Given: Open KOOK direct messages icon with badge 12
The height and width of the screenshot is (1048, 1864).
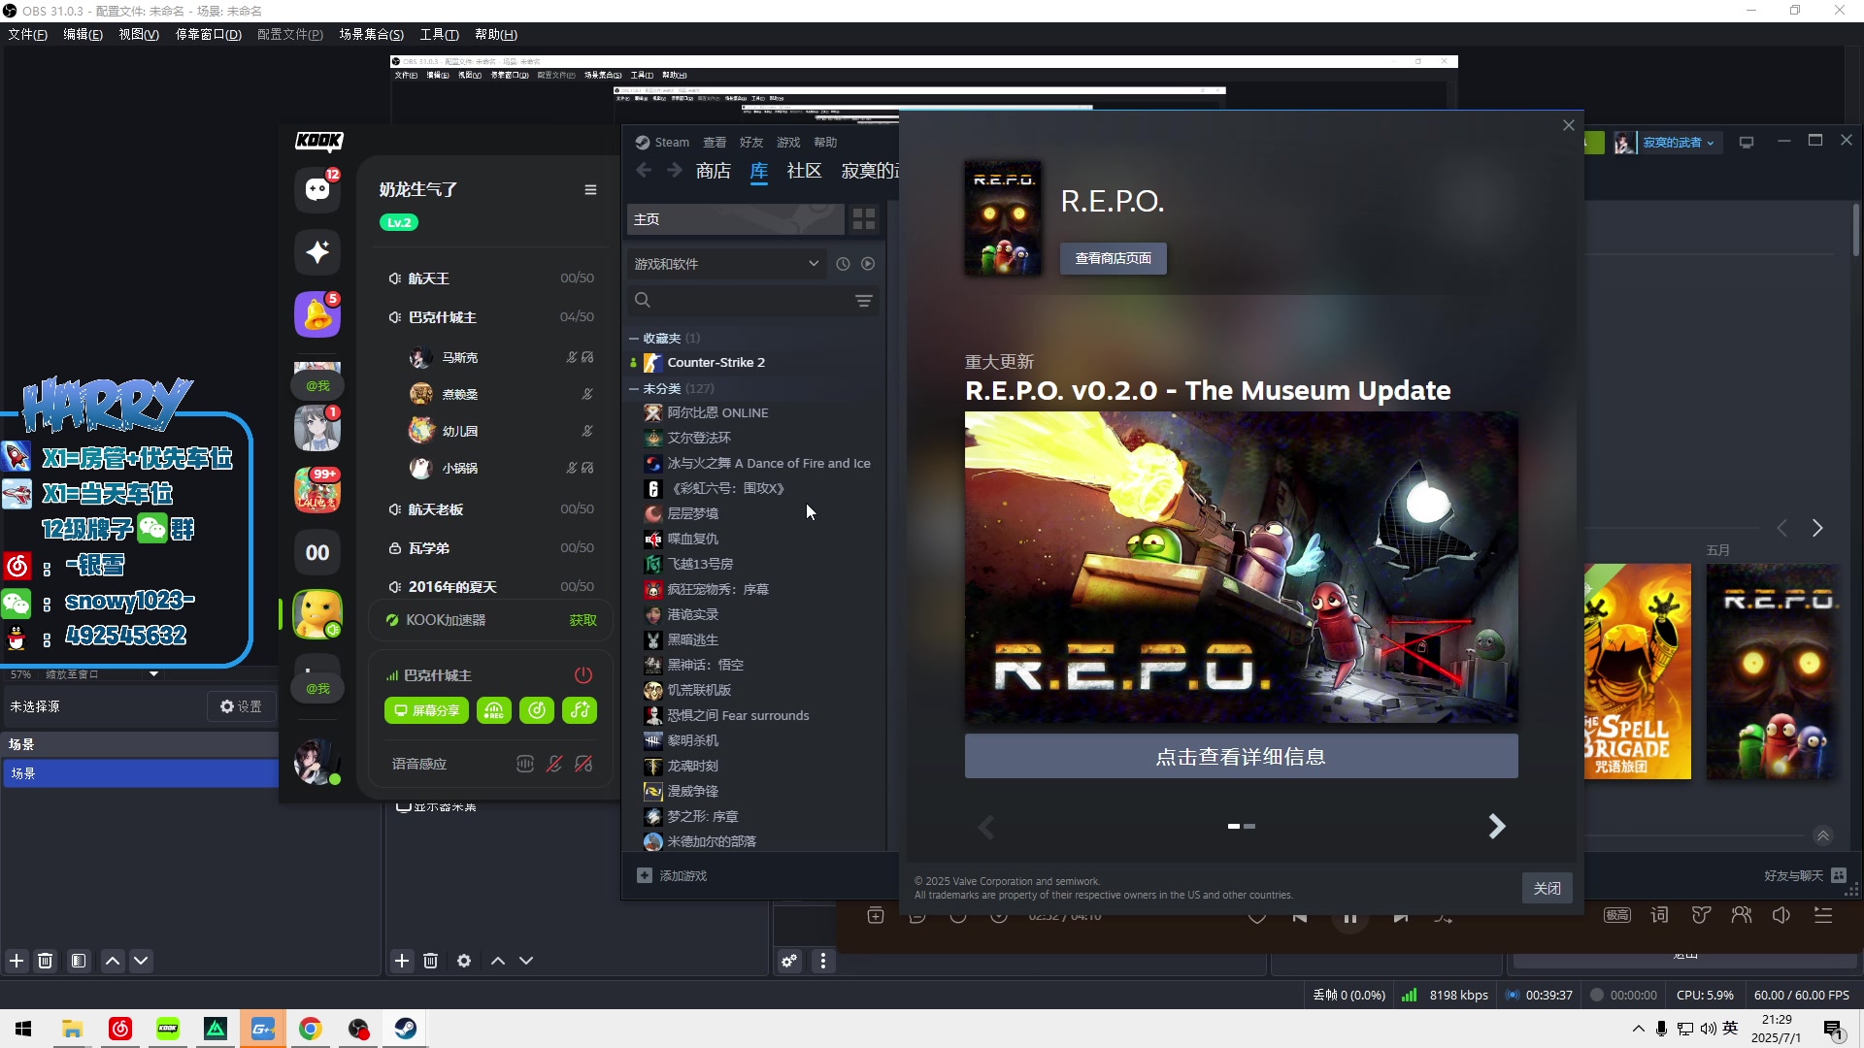Looking at the screenshot, I should pyautogui.click(x=317, y=189).
